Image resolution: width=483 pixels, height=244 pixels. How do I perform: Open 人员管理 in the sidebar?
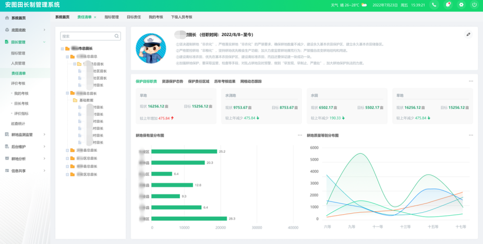coord(18,63)
